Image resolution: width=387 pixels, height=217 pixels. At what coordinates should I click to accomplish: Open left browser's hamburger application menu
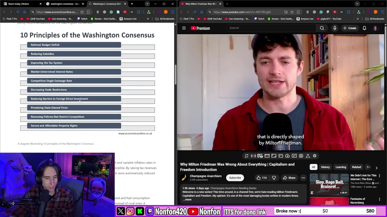[172, 12]
